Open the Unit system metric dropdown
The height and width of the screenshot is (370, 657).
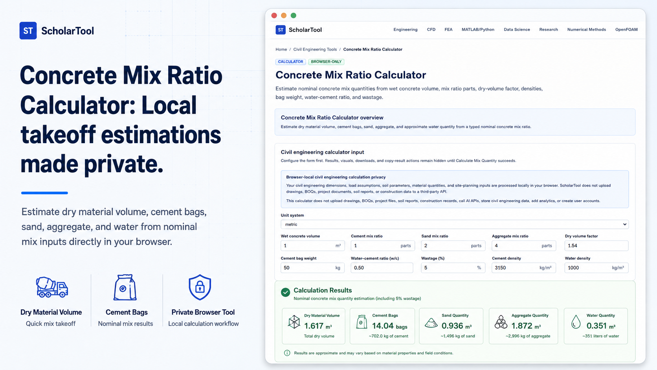point(455,224)
